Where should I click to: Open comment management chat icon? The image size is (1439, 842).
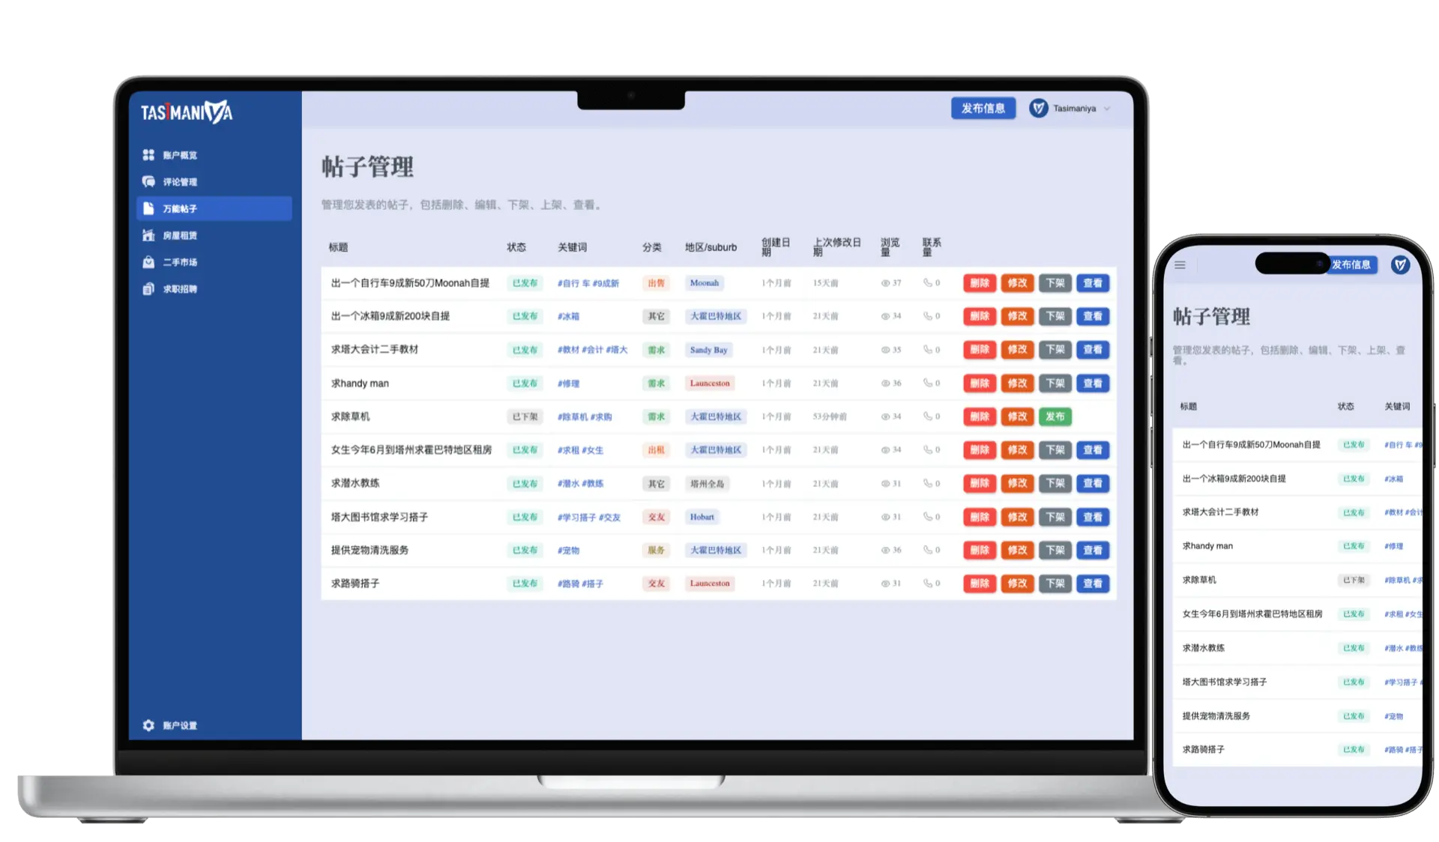[x=148, y=182]
